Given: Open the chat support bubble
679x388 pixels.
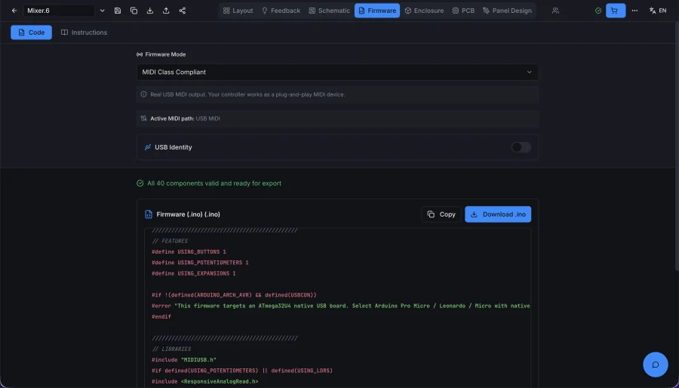Looking at the screenshot, I should point(656,364).
